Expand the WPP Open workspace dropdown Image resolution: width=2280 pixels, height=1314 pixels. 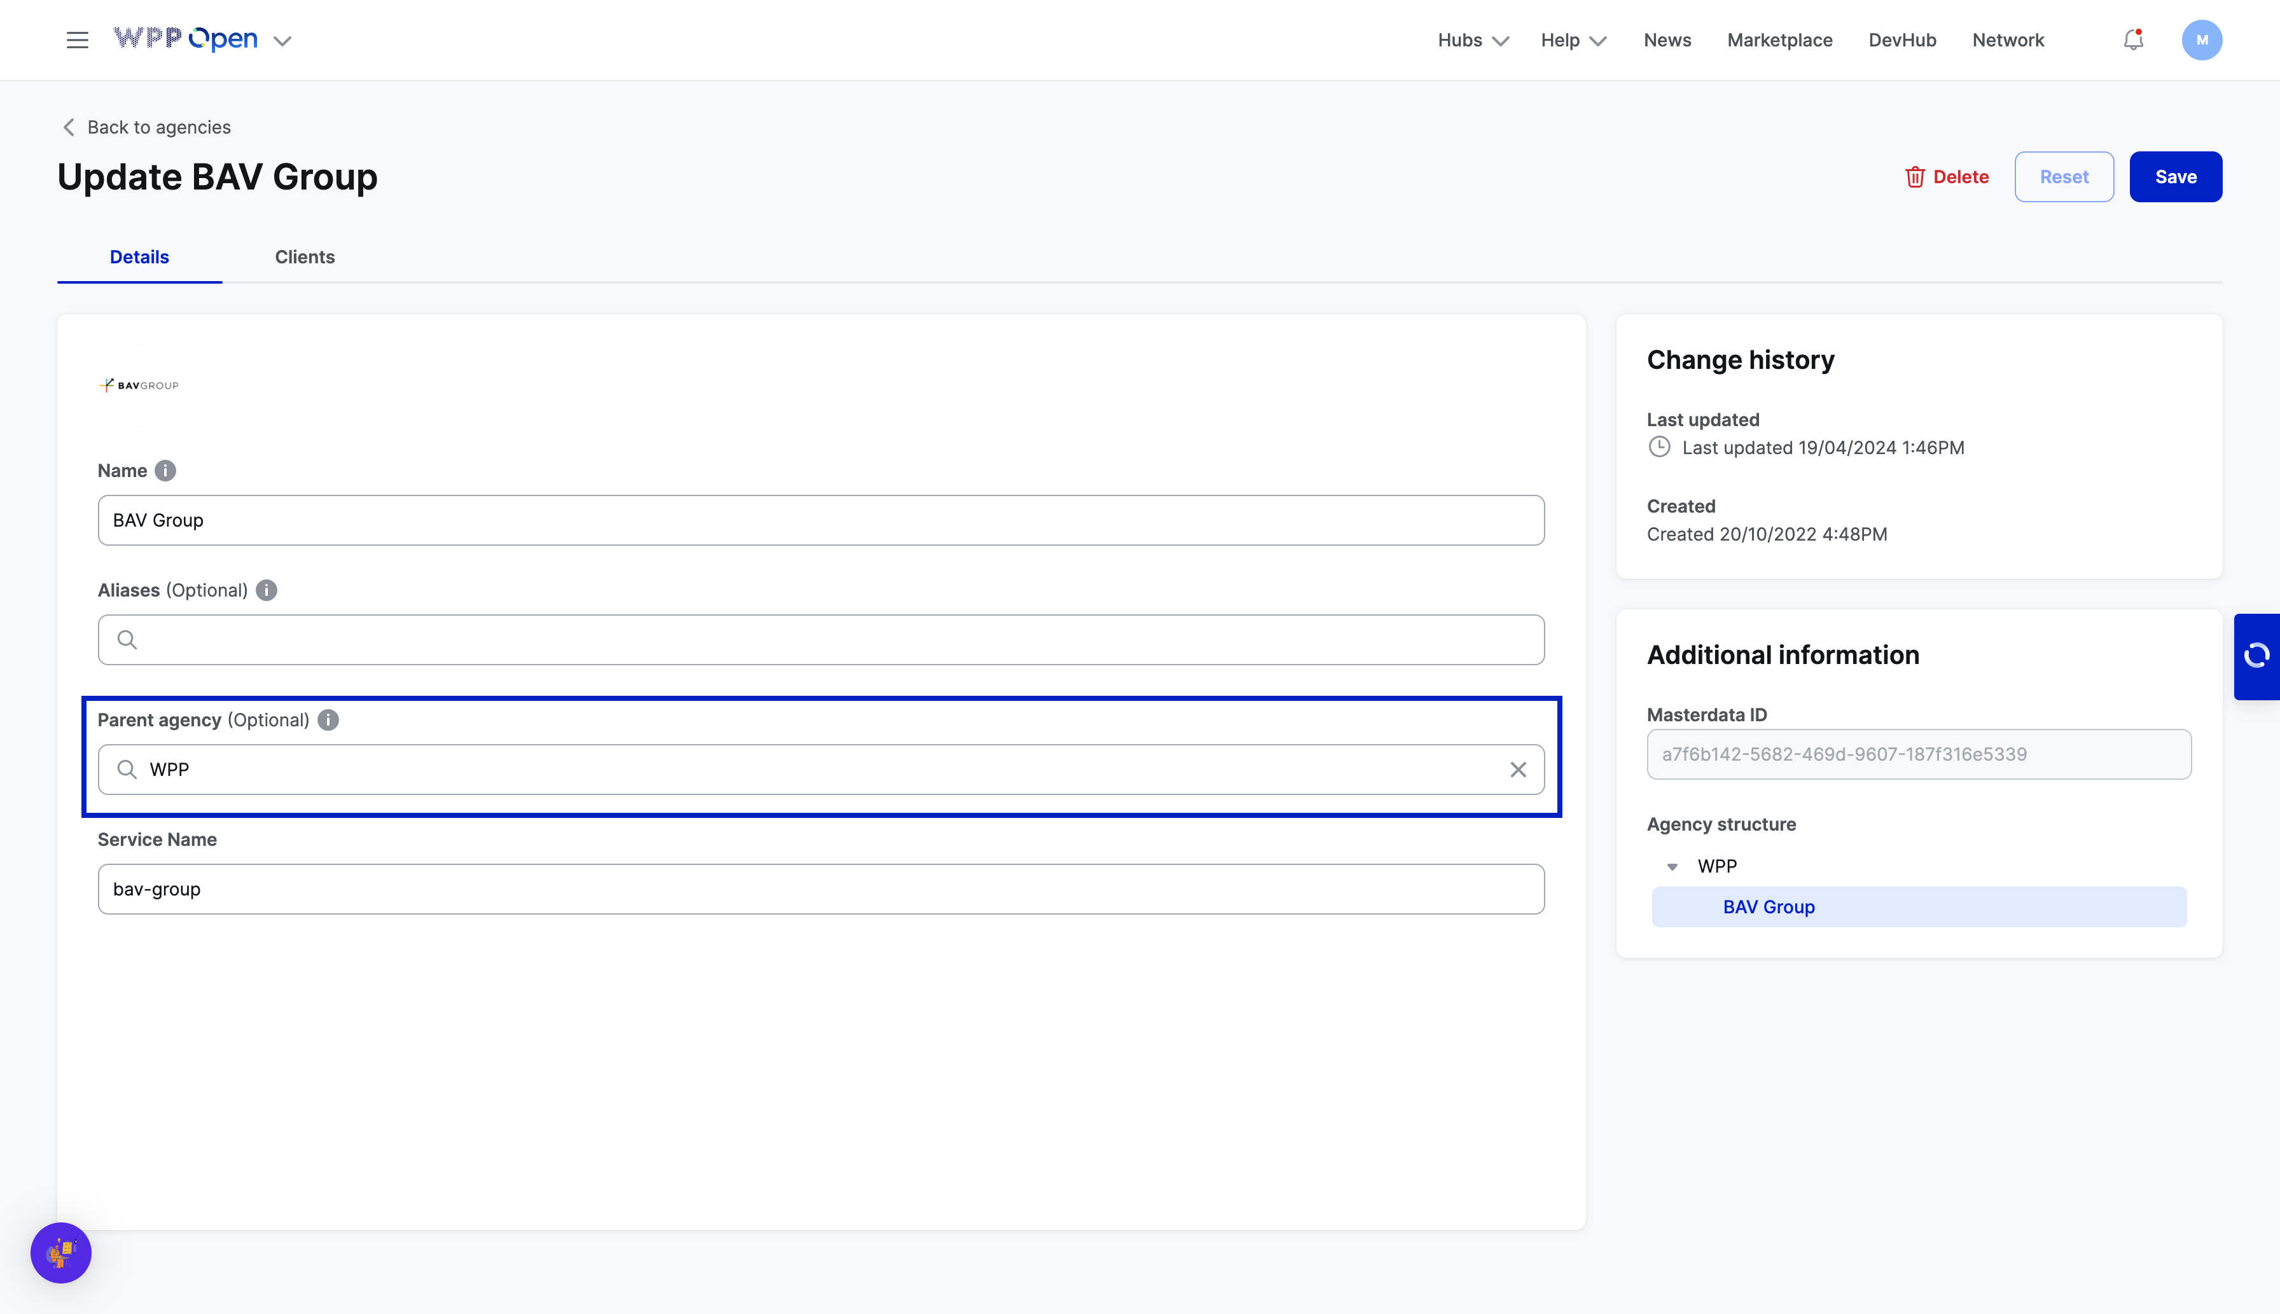coord(282,41)
